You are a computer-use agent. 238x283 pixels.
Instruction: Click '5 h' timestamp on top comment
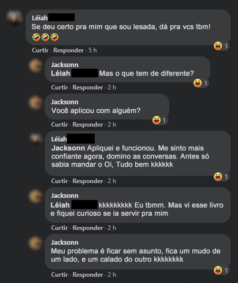coord(92,51)
